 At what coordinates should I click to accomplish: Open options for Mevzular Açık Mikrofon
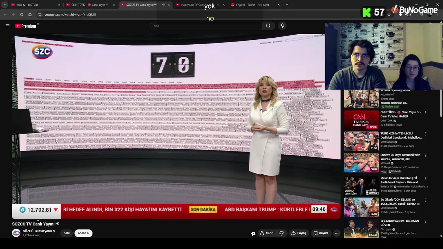coord(426,179)
